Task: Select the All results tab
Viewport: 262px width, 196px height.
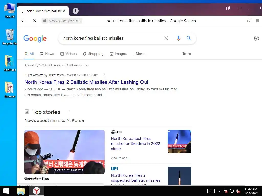Action: point(29,54)
